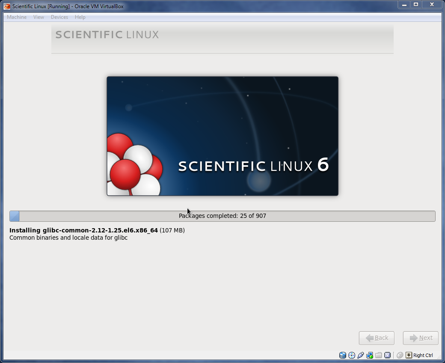
Task: Open the USB devices status icon
Action: (x=361, y=355)
